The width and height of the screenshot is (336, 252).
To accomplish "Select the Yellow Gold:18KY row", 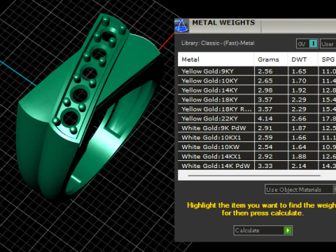I will coord(257,99).
